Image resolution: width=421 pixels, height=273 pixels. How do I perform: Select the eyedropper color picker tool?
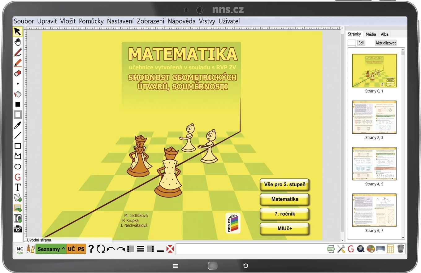click(x=18, y=125)
